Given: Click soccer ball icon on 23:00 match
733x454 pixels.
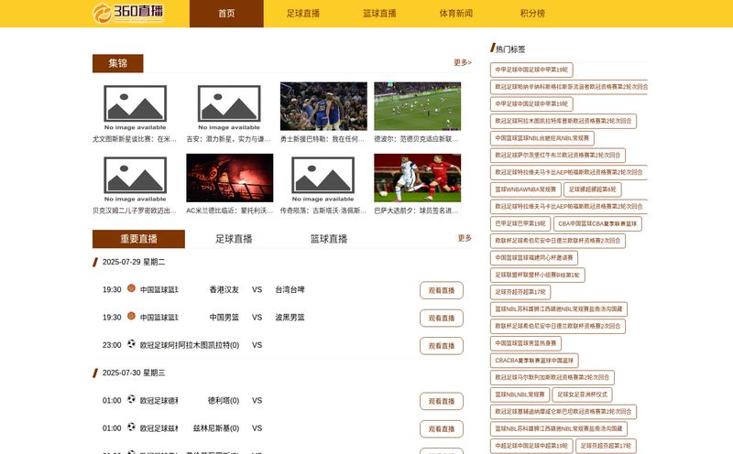Looking at the screenshot, I should tap(131, 344).
